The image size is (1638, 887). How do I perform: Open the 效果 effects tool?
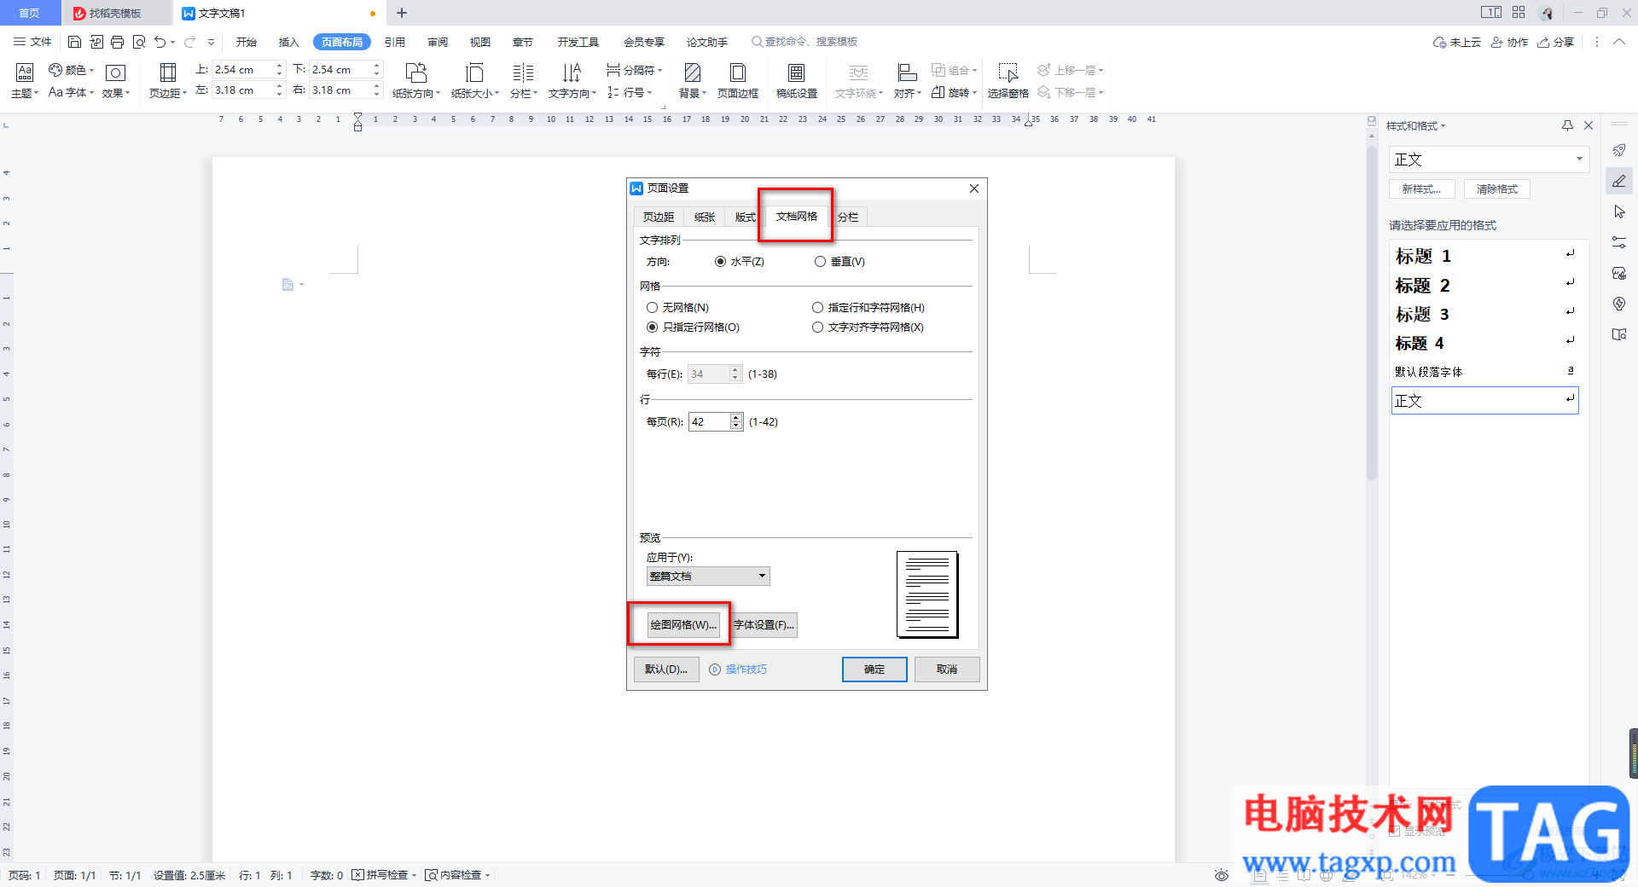click(x=115, y=81)
